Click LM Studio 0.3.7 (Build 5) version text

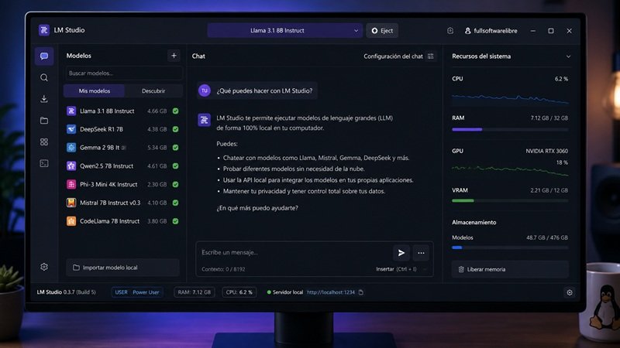click(67, 292)
